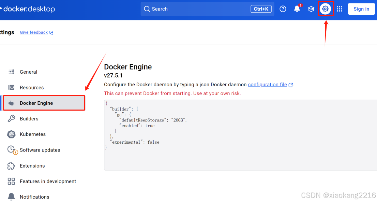Switch to Software updates settings
The image size is (377, 202).
click(40, 150)
